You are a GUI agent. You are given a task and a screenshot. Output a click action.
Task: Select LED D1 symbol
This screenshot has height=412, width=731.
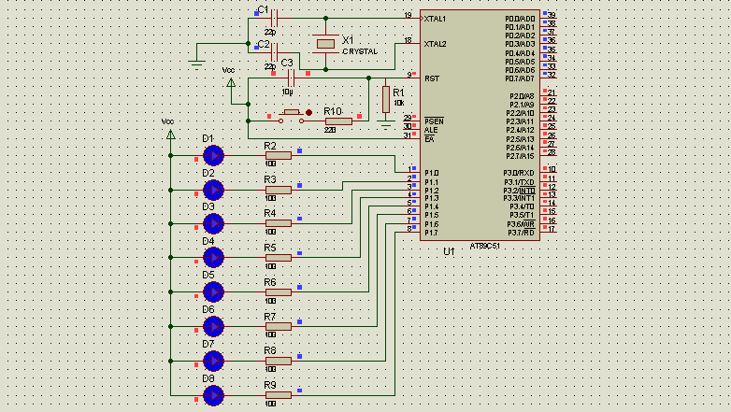click(x=213, y=156)
